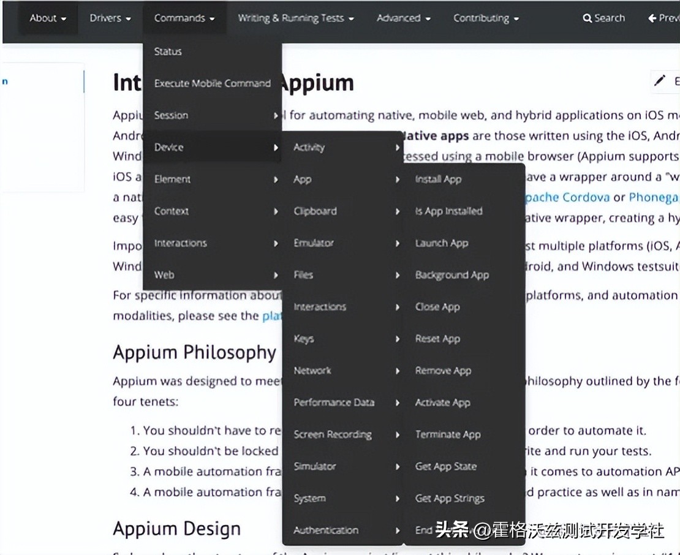Choose Execute Mobile Command entry

[212, 83]
